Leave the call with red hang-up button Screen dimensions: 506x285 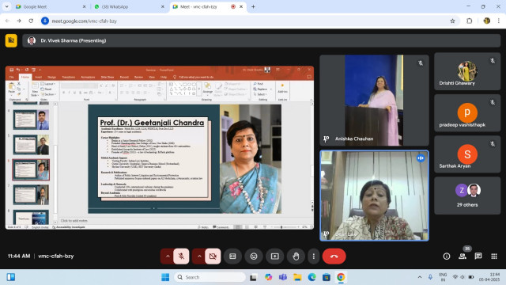click(x=334, y=256)
